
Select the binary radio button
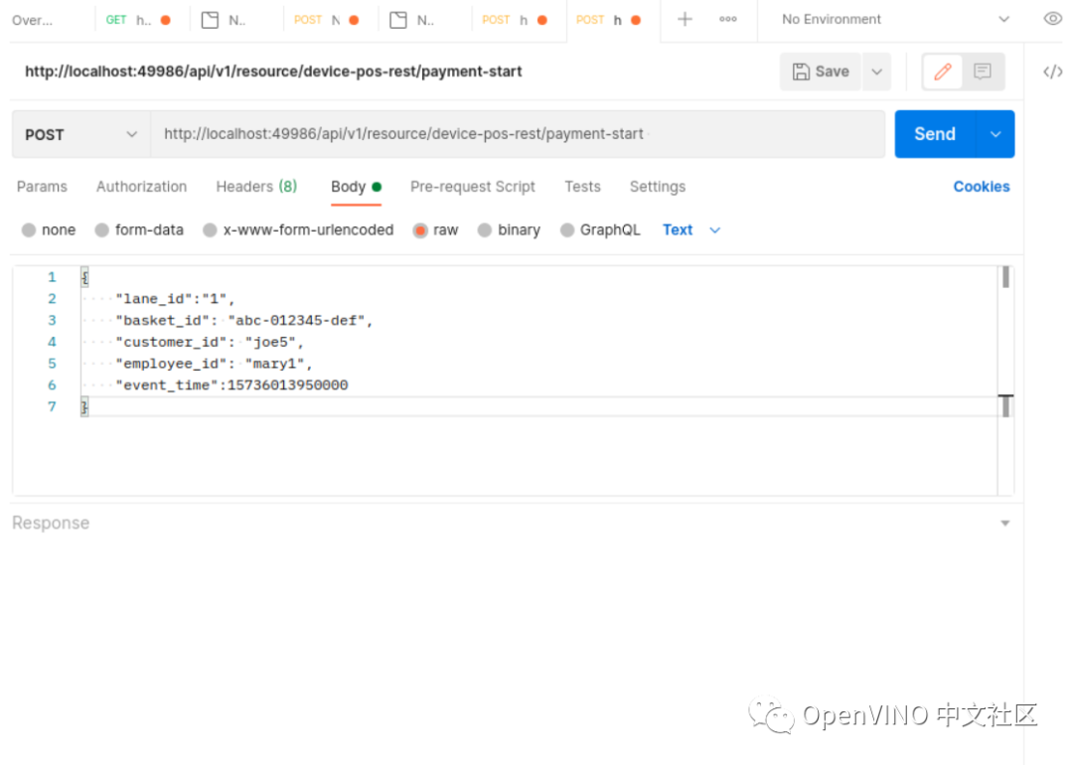(x=485, y=229)
